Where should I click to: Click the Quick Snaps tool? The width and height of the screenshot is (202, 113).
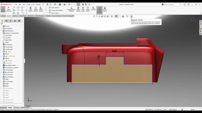83,9
